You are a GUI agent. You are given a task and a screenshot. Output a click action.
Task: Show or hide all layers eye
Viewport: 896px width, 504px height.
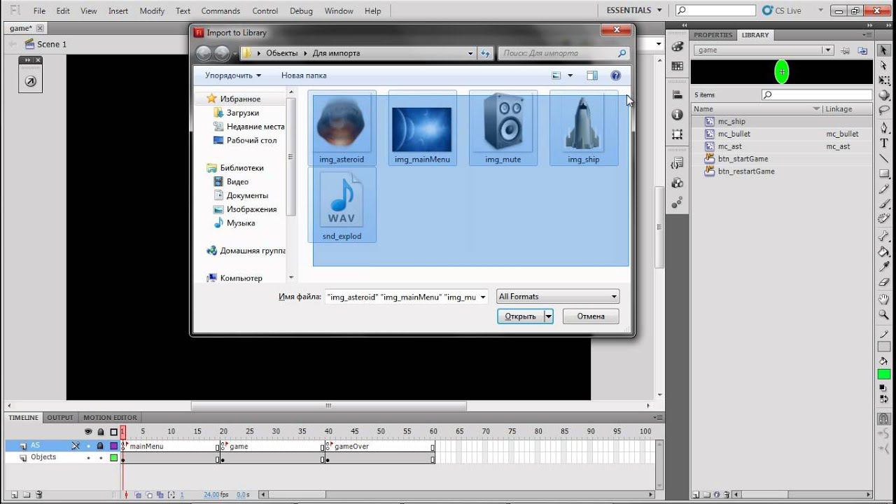pos(88,432)
